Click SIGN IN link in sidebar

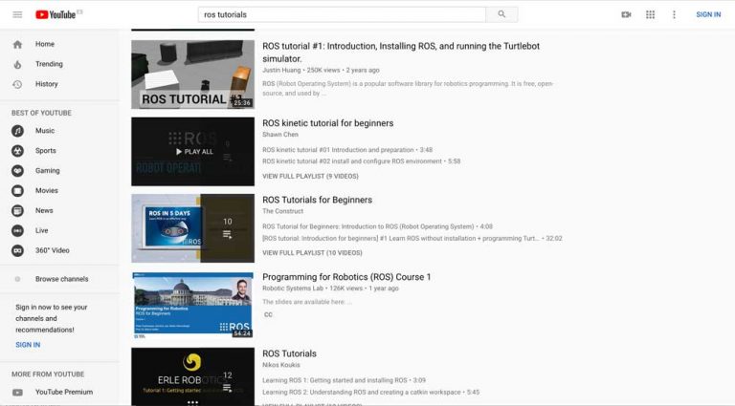click(x=28, y=345)
